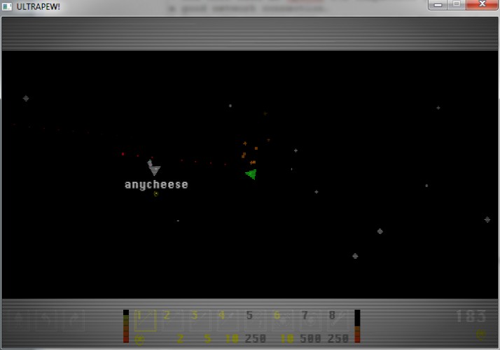500x350 pixels.
Task: Select weapon slot 8 costing 250
Action: [x=338, y=321]
